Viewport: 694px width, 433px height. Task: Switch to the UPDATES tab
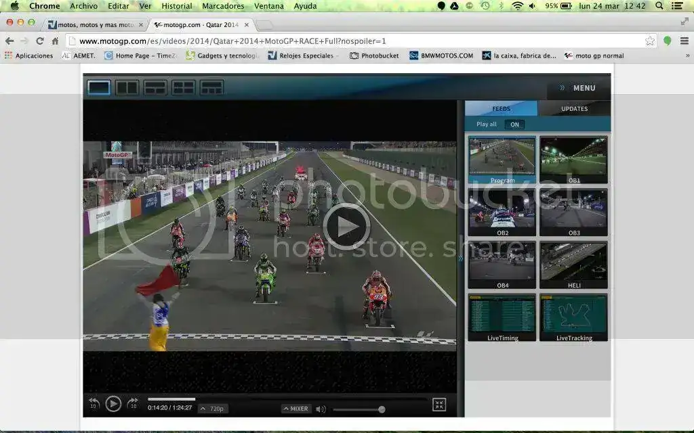coord(574,108)
